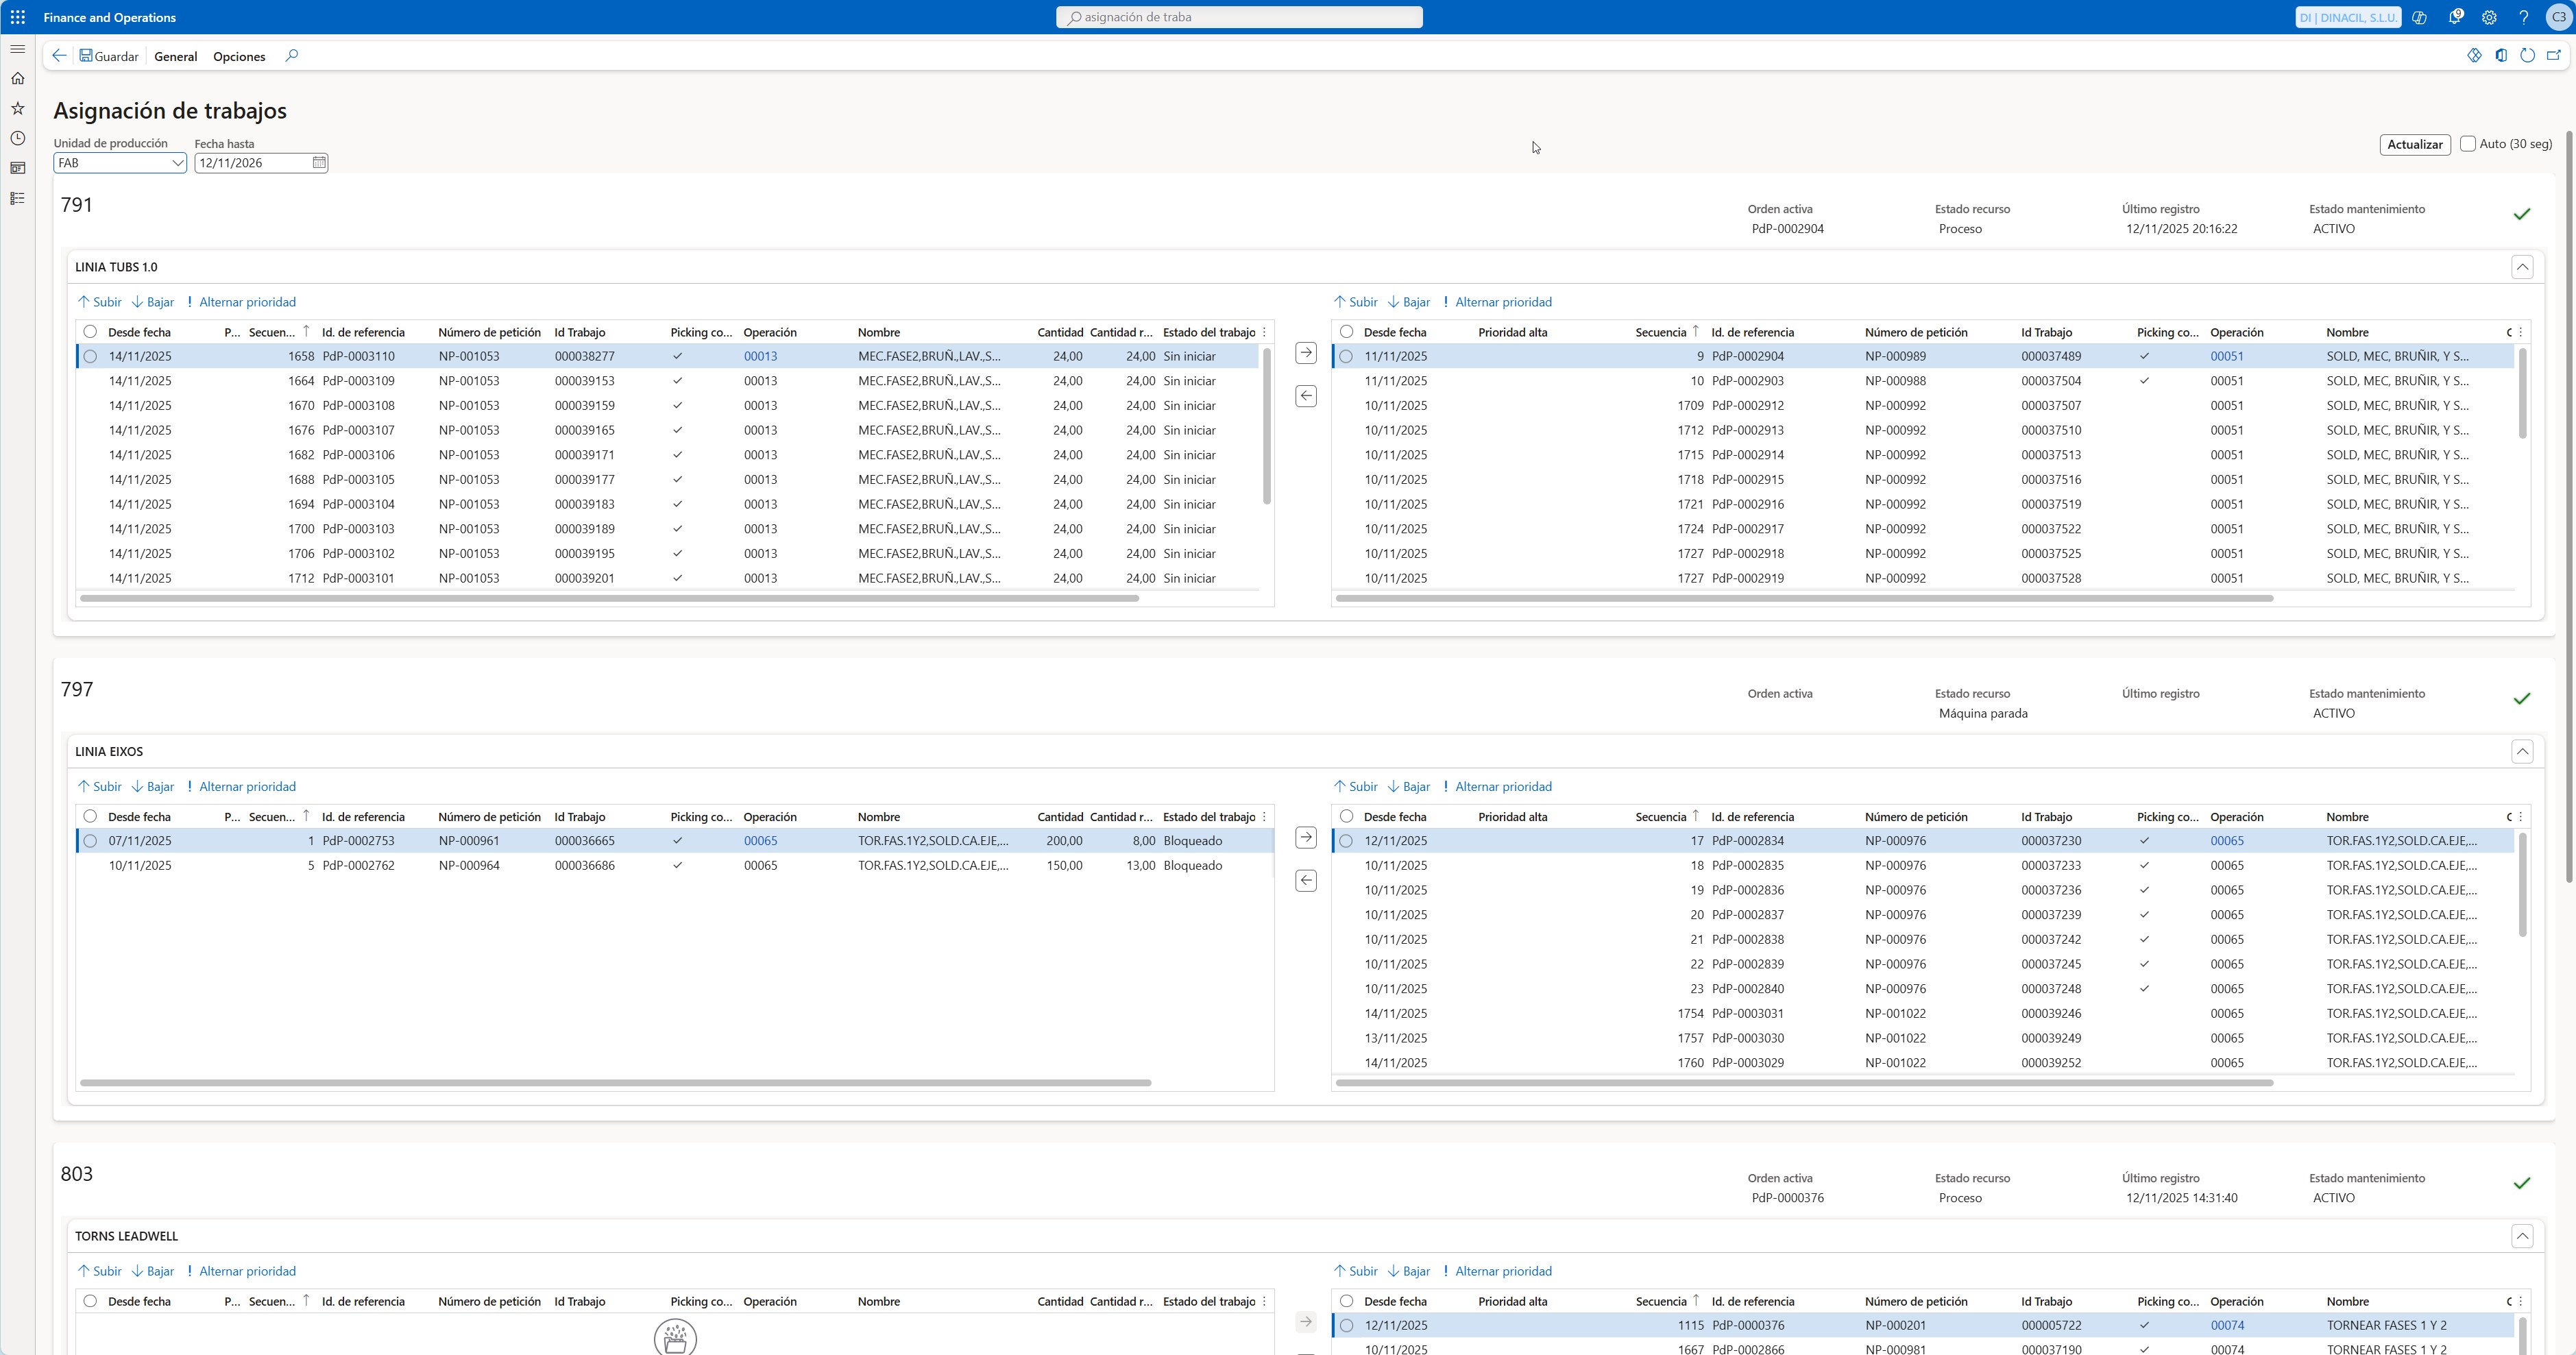
Task: Collapse the LINIA TUBS 1.0 section
Action: 2522,267
